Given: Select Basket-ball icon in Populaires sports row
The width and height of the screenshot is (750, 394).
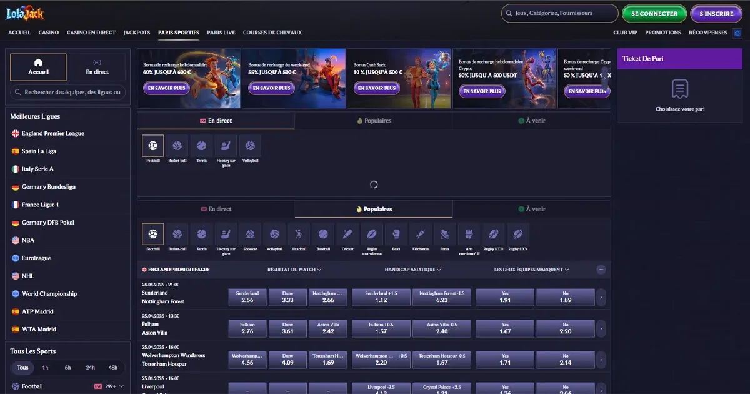Looking at the screenshot, I should point(177,234).
